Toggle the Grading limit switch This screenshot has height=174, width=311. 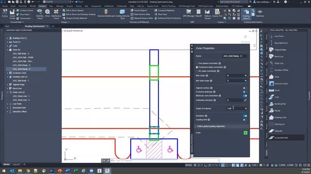click(x=245, y=120)
